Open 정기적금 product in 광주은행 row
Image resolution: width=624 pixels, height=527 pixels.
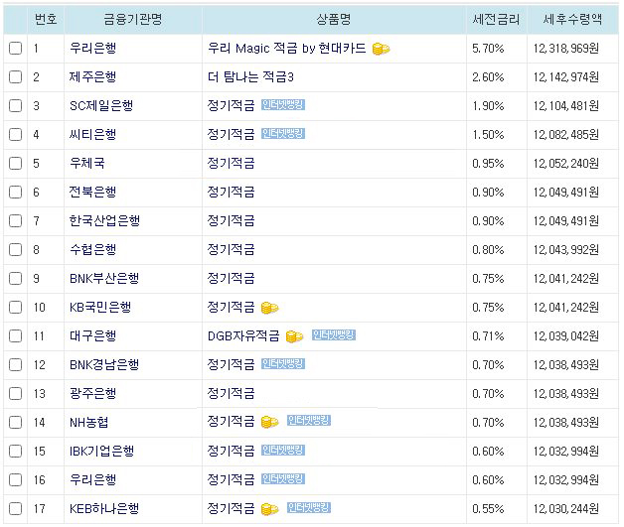coord(231,393)
